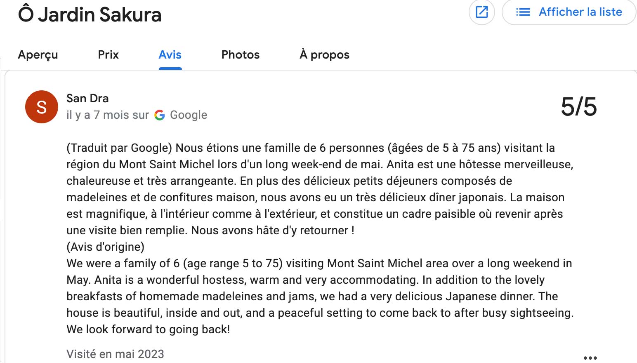Switch to the Aperçu tab
This screenshot has height=363, width=637.
[38, 55]
